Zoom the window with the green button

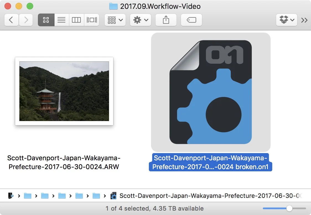pos(30,6)
